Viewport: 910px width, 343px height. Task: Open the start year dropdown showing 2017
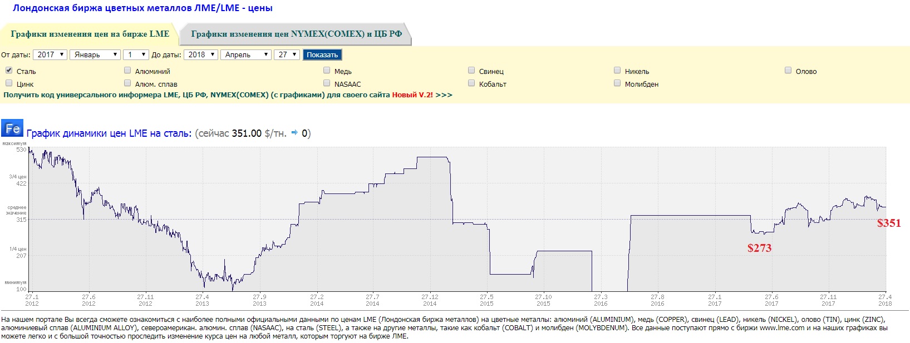50,54
